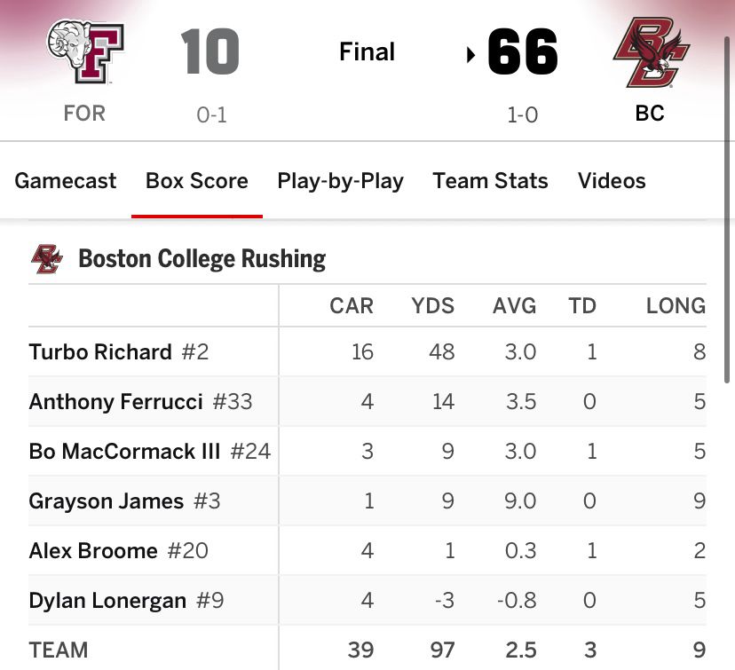Open Turbo Richard's player page
The image size is (735, 670).
(100, 352)
